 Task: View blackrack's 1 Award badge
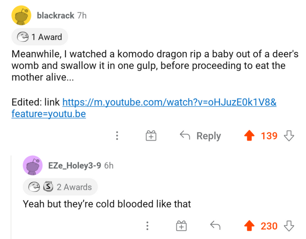click(40, 37)
